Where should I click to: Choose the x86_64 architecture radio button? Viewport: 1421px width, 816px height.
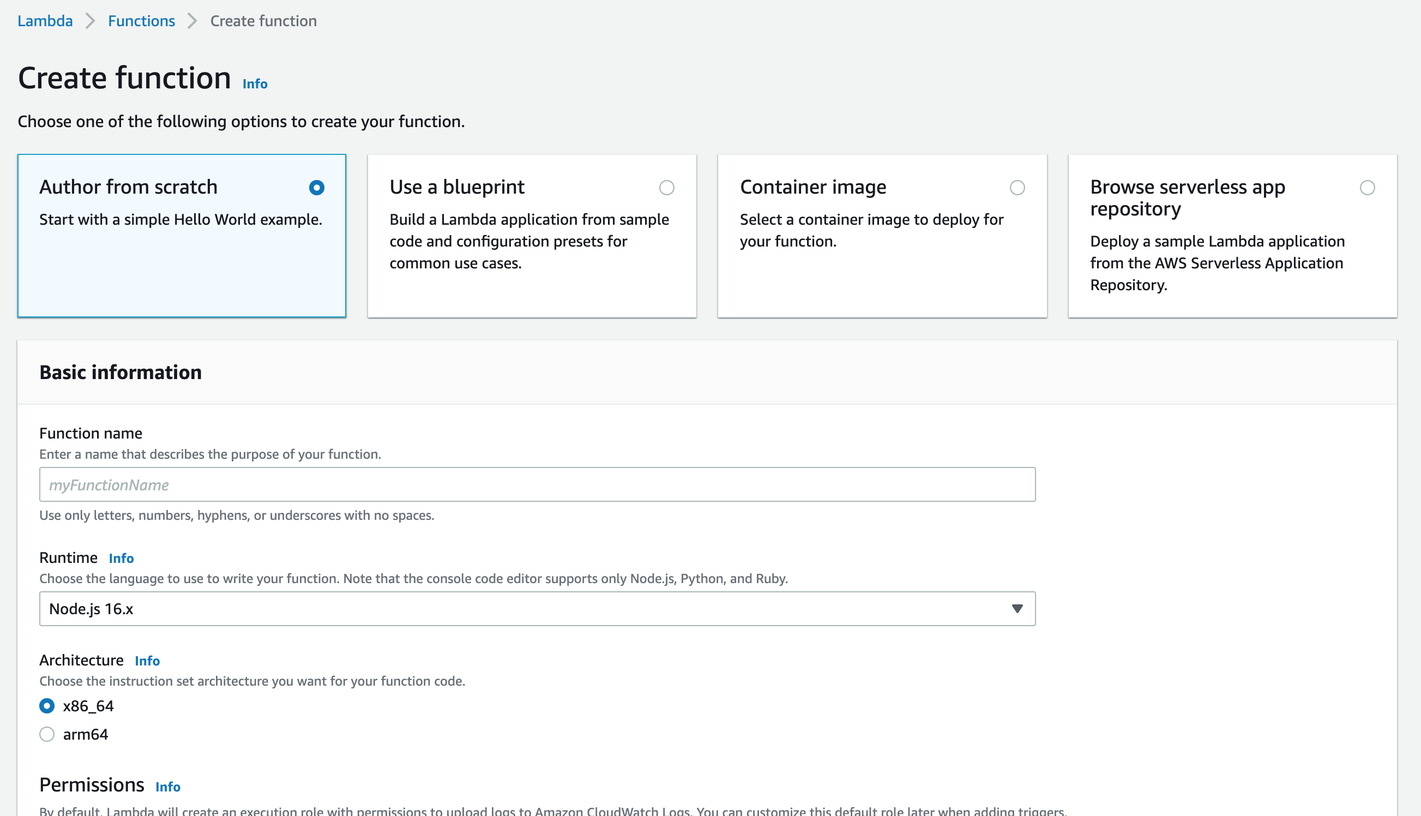(x=47, y=706)
